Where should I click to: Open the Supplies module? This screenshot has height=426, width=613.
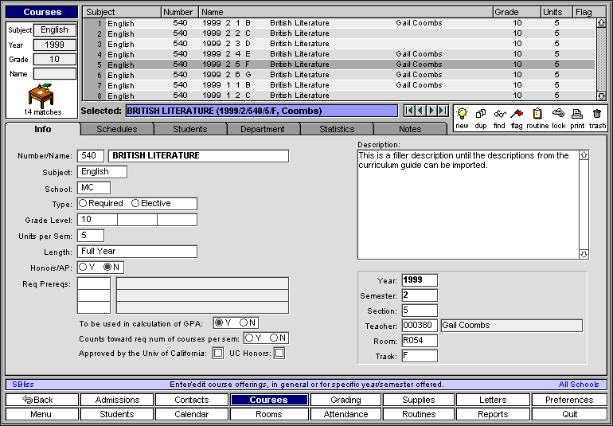click(x=418, y=400)
